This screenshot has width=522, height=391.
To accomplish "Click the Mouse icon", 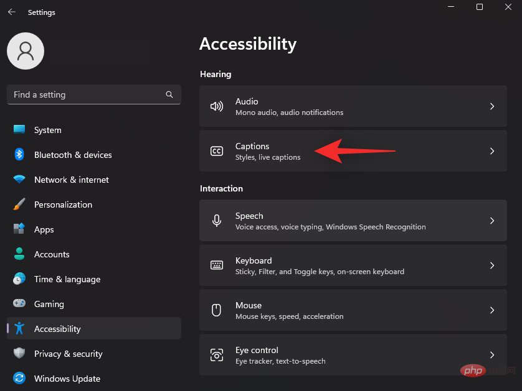I will point(217,310).
